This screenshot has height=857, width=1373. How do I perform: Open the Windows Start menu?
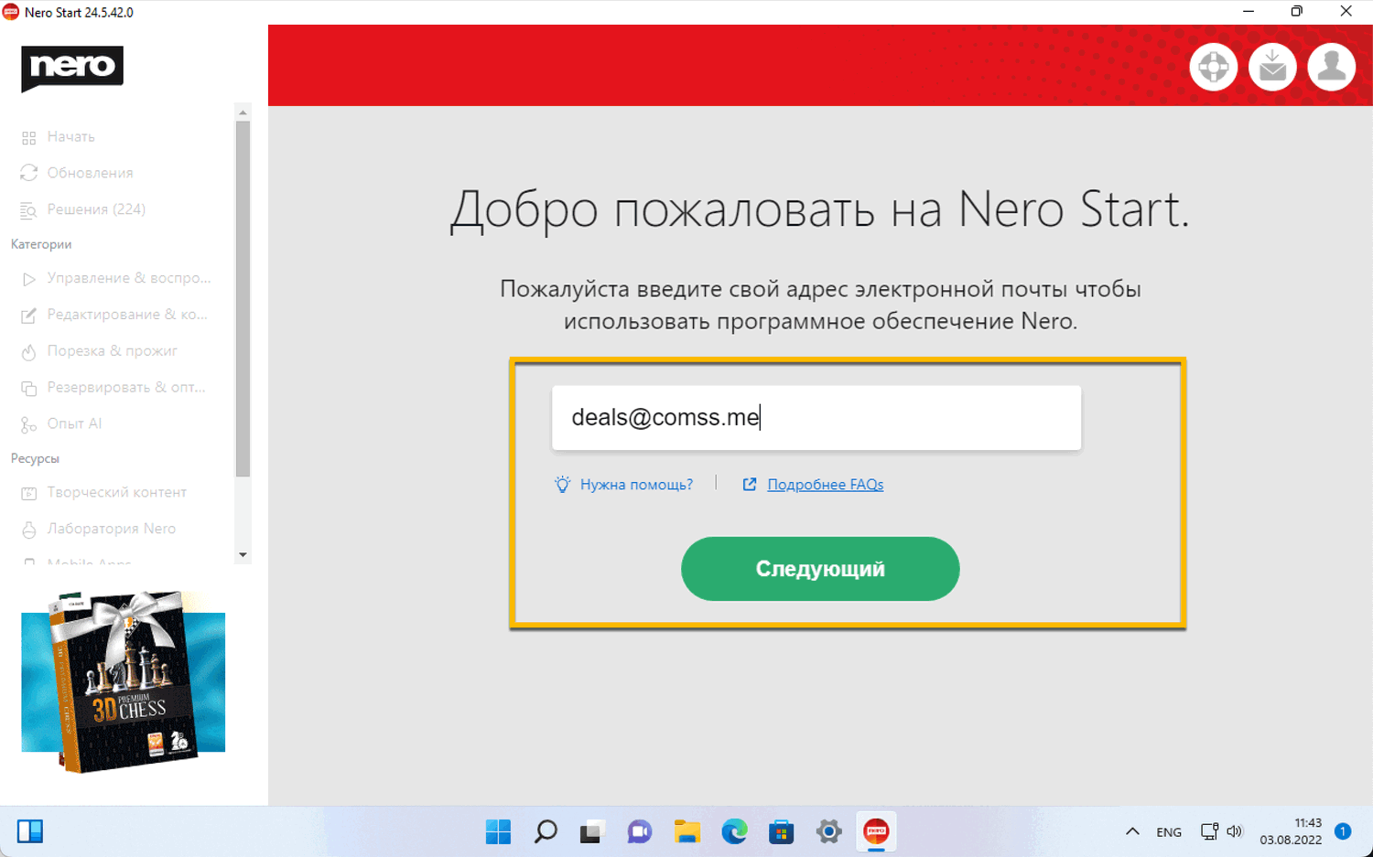(498, 831)
